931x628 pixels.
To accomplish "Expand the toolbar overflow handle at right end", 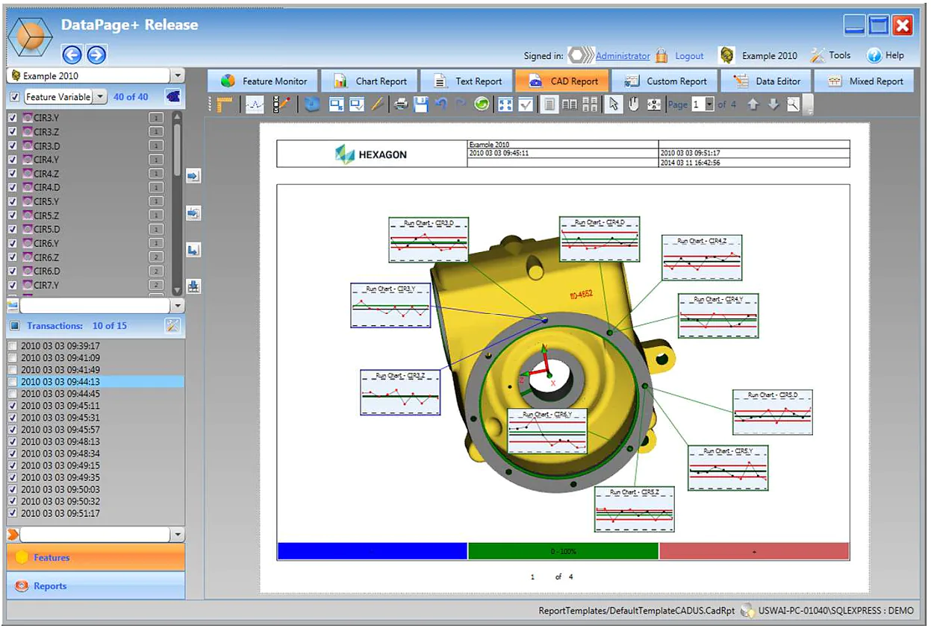I will click(x=809, y=106).
